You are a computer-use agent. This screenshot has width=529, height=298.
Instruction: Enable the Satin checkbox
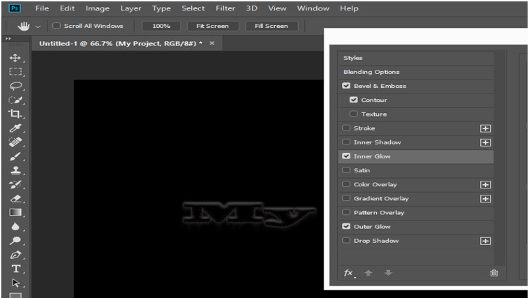(x=346, y=170)
